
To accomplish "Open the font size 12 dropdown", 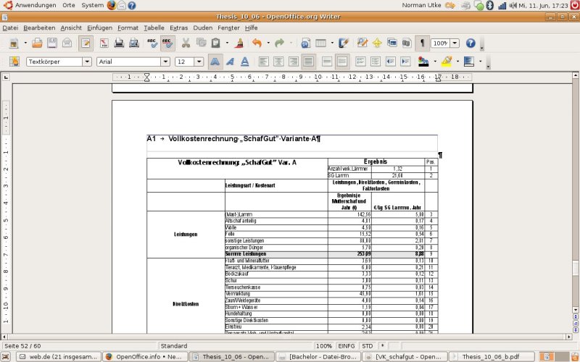I will click(x=199, y=62).
